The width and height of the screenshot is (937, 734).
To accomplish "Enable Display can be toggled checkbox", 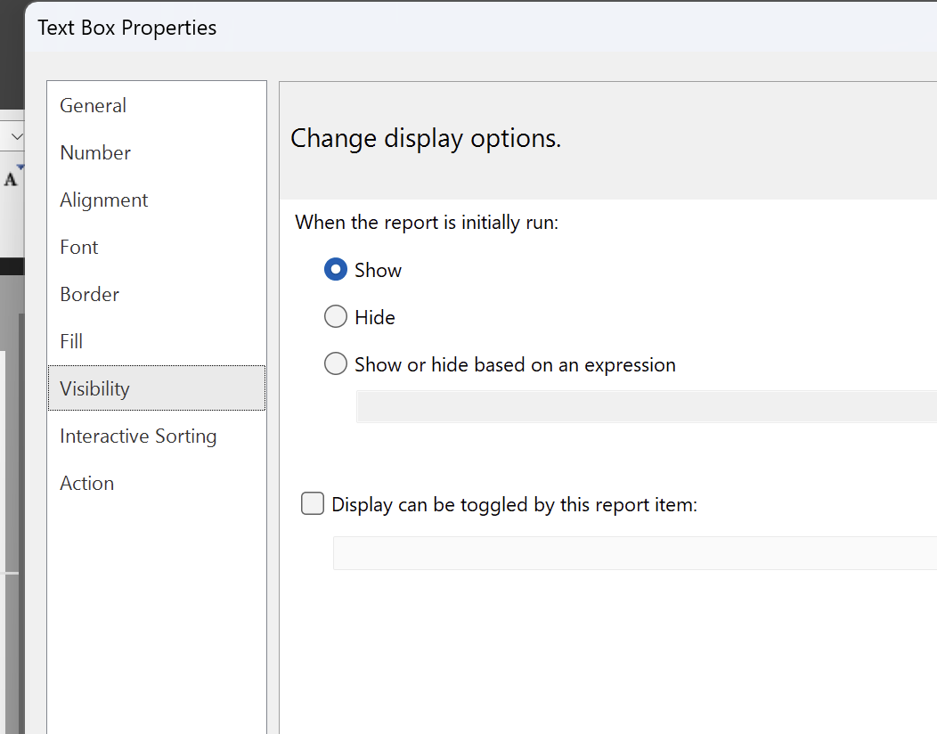I will tap(313, 504).
